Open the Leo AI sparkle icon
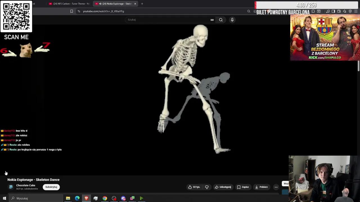This screenshot has height=202, width=360. pos(345,11)
